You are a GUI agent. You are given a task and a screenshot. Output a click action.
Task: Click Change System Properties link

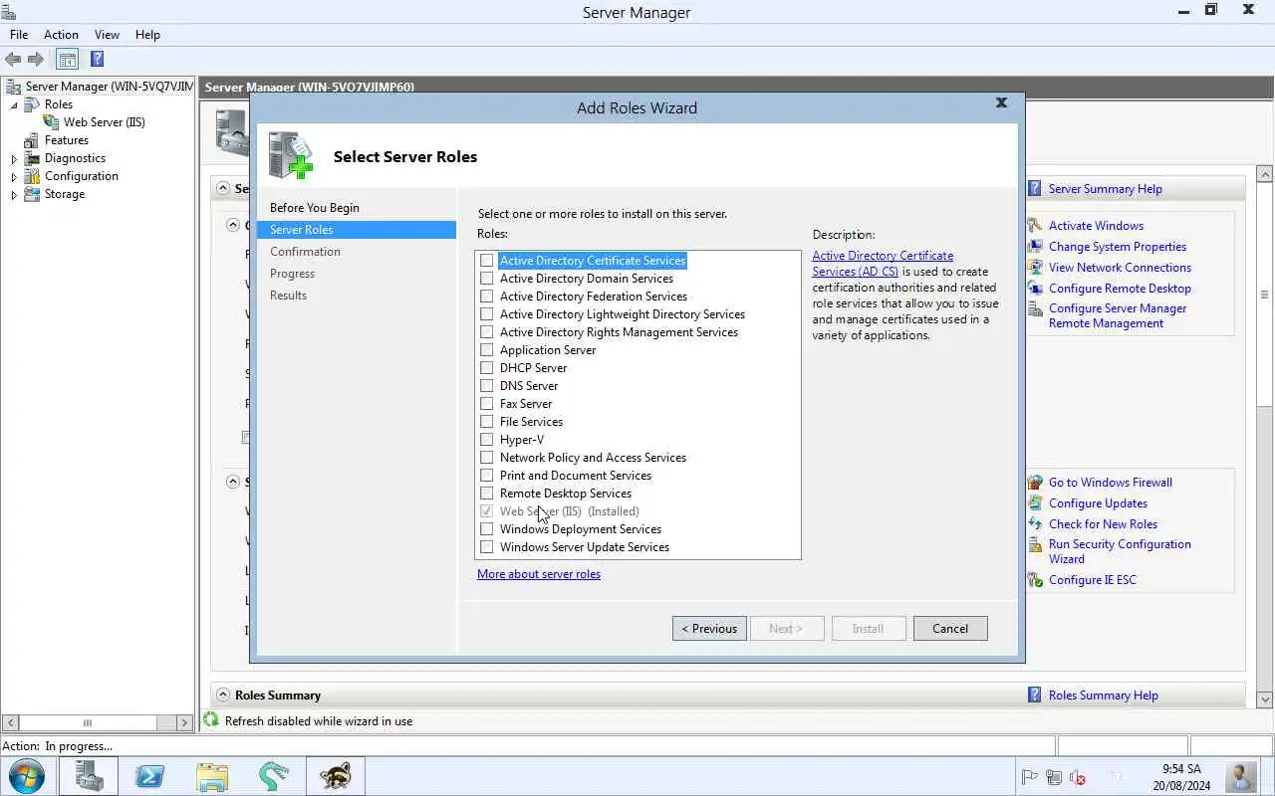point(1118,247)
